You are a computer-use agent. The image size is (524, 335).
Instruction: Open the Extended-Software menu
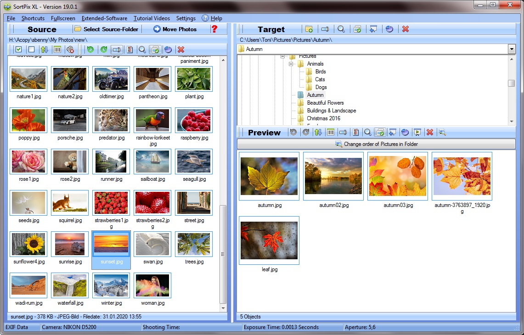point(104,18)
